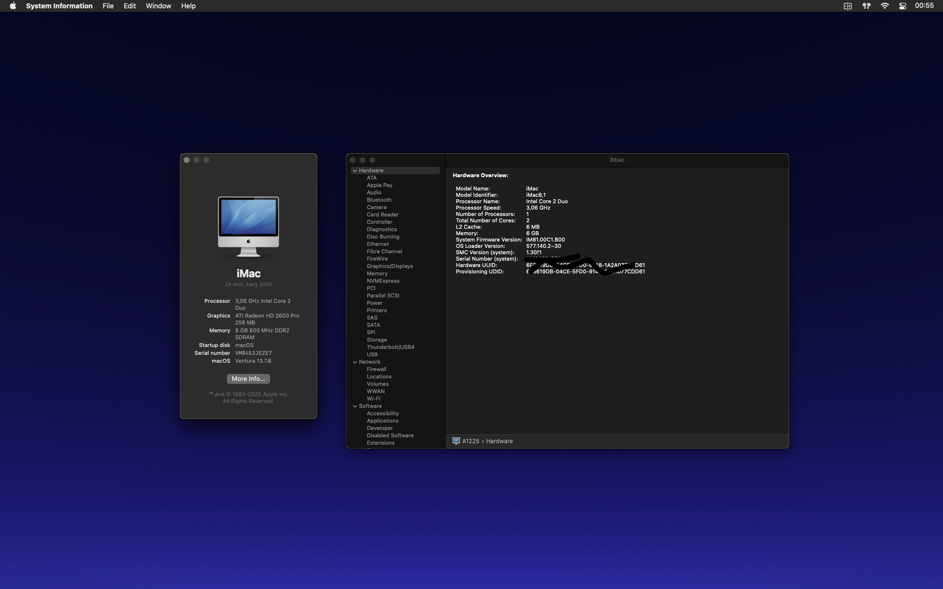Click the keyboard input source icon
Viewport: 943px width, 589px height.
point(848,6)
